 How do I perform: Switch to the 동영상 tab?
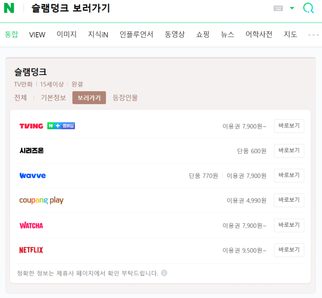(x=175, y=34)
